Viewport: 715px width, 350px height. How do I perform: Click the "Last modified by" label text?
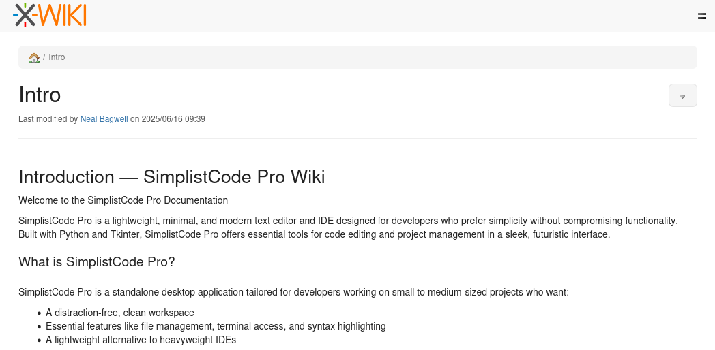click(x=48, y=119)
